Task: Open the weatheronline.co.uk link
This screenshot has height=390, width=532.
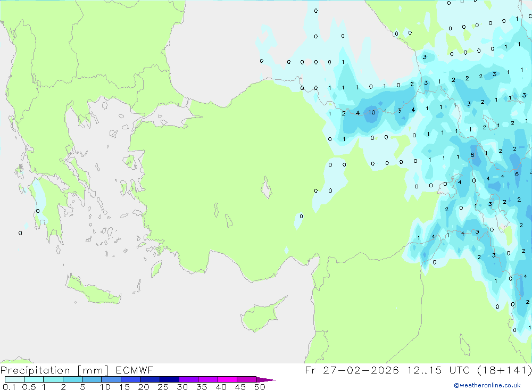Action: coord(487,385)
